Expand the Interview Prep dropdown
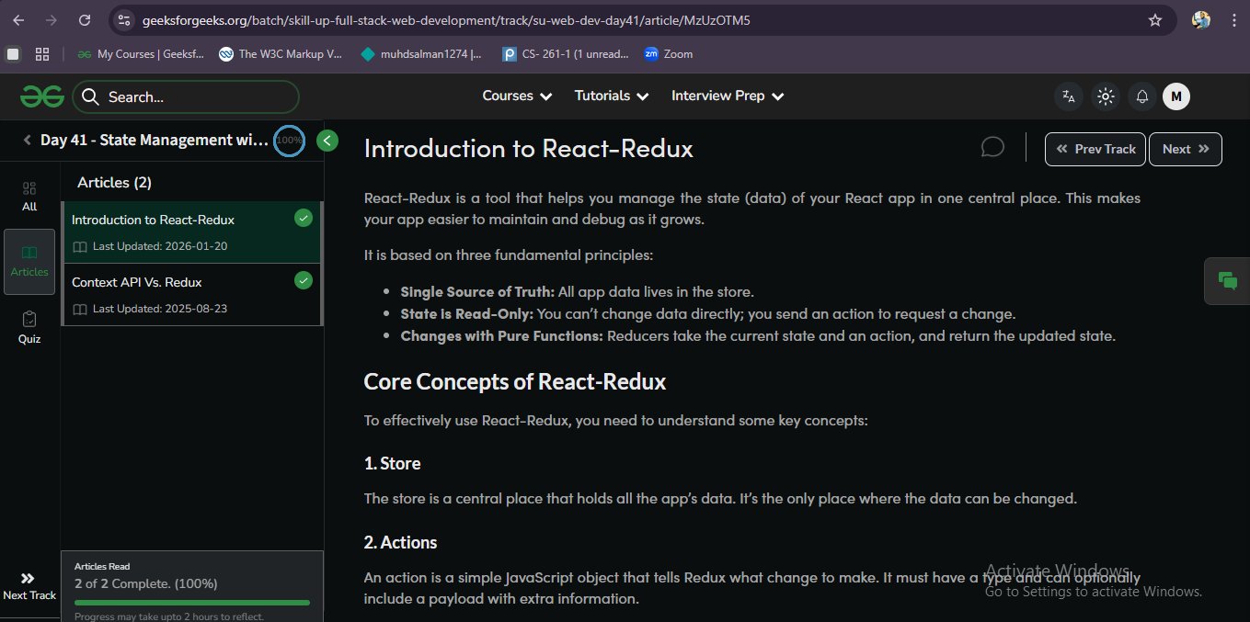Viewport: 1250px width, 622px height. [x=728, y=96]
